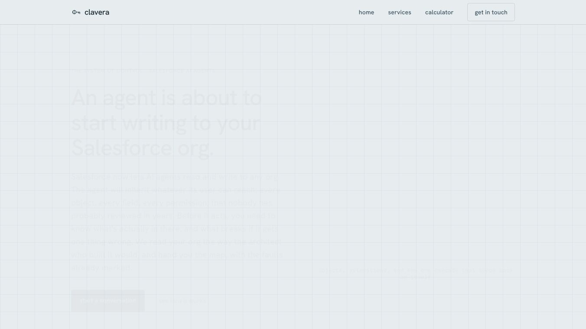Go to the services nav item

coord(400,12)
